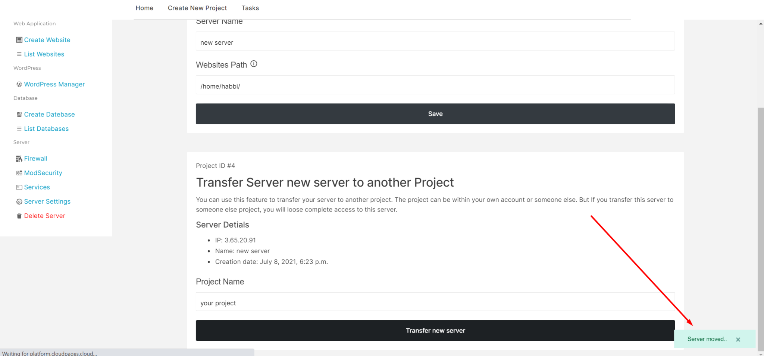
Task: Open Server Settings using the gear icon
Action: click(x=19, y=201)
